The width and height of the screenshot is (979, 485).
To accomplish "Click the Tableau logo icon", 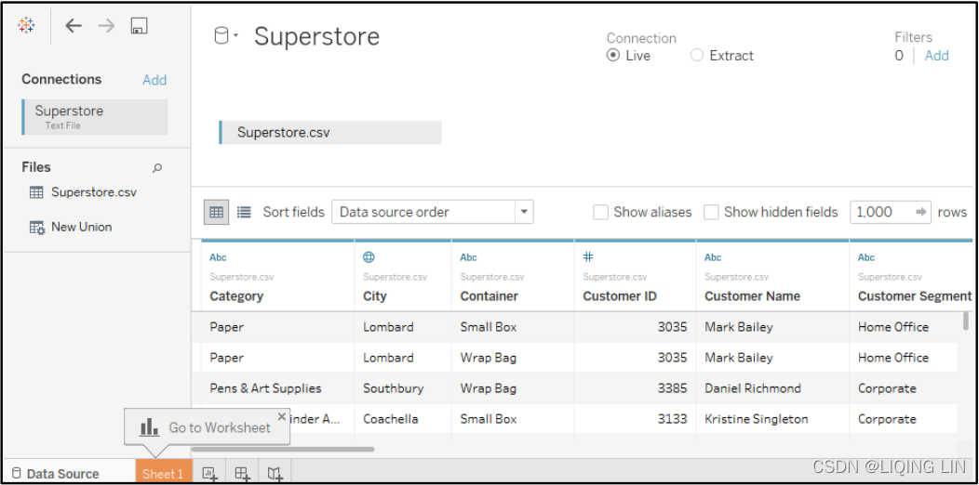I will 26,26.
